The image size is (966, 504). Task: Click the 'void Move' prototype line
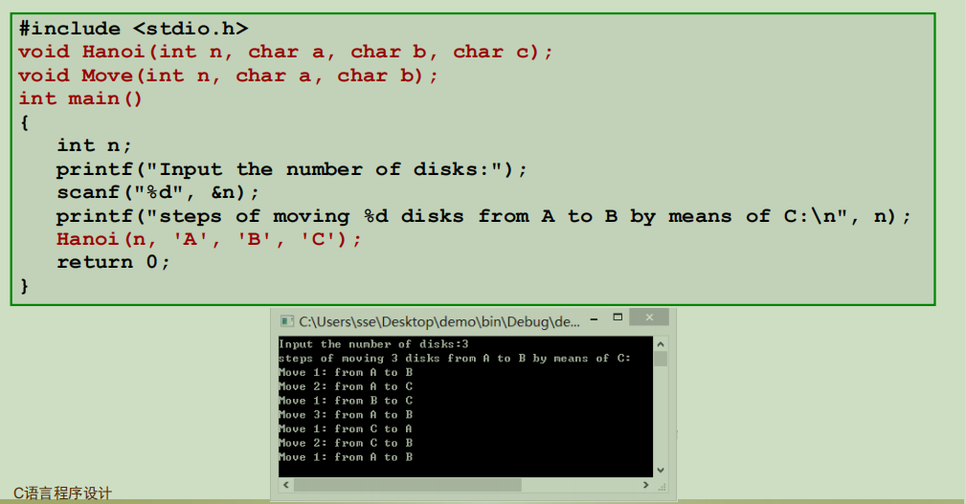[x=228, y=76]
